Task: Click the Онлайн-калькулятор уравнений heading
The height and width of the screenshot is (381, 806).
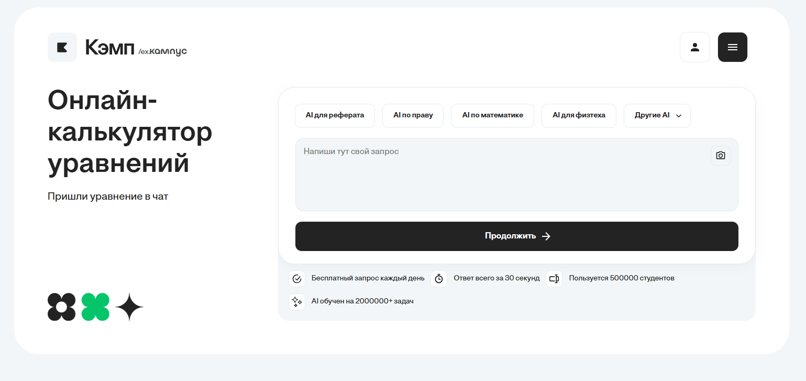Action: 130,132
